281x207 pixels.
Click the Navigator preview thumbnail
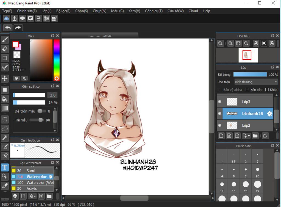248,55
